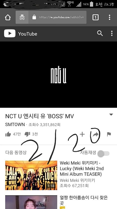The image size is (117, 209).
Task: Tap the secure lock icon in address bar
Action: (x=34, y=17)
